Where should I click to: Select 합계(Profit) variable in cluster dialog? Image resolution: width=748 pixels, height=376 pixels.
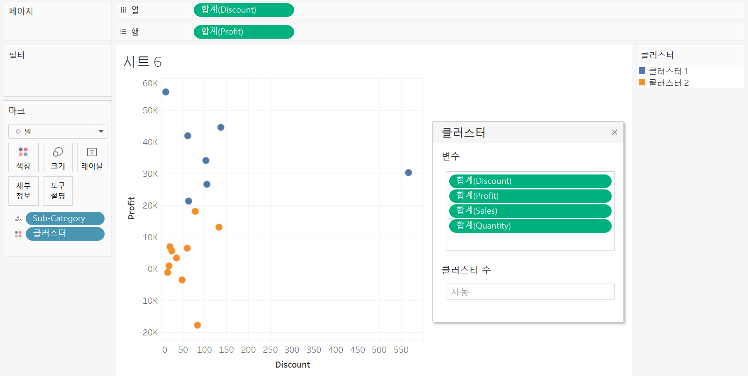pos(530,196)
